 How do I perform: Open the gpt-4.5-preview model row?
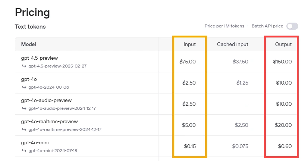(x=40, y=58)
